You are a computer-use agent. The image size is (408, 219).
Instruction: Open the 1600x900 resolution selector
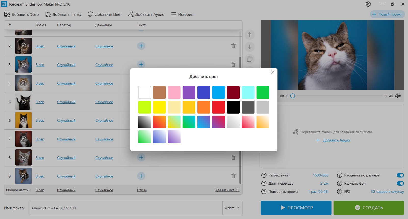click(x=321, y=175)
